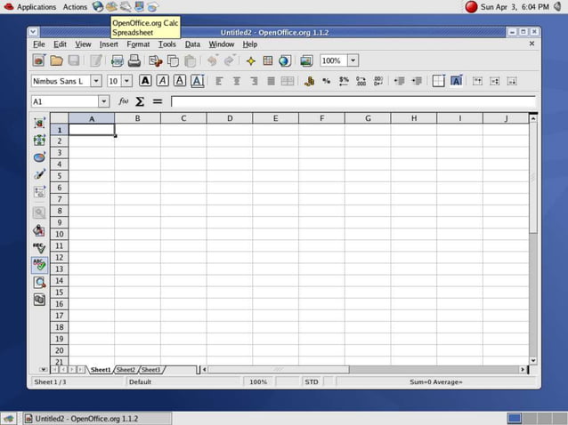Viewport: 568px width, 425px height.
Task: Toggle the Gallery icon
Action: (x=306, y=60)
